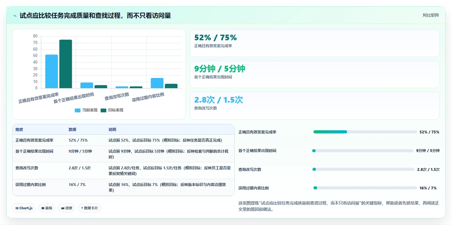Click the 正确且有效答案完成率 progress bar
The image size is (452, 225).
(365, 132)
